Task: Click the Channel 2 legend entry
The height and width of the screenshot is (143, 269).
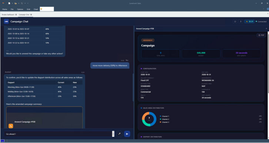Action: pos(165,119)
